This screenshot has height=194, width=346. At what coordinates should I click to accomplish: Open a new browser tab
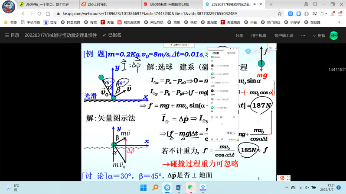[x=271, y=4]
